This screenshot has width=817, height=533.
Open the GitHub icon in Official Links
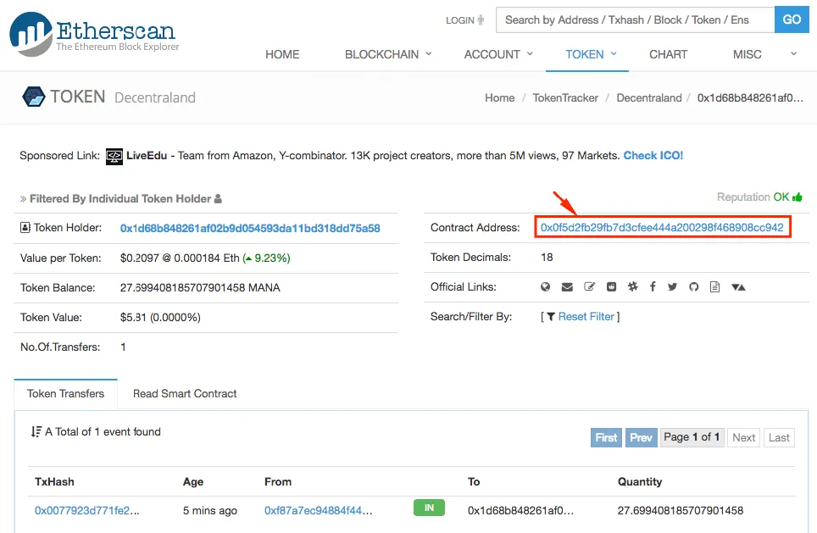pos(693,286)
